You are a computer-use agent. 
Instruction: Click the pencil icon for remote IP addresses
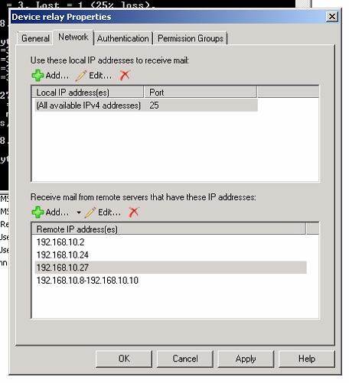(x=90, y=213)
